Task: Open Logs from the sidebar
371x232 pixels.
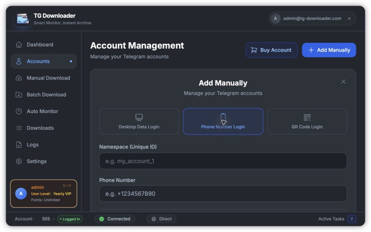Action: pyautogui.click(x=43, y=145)
